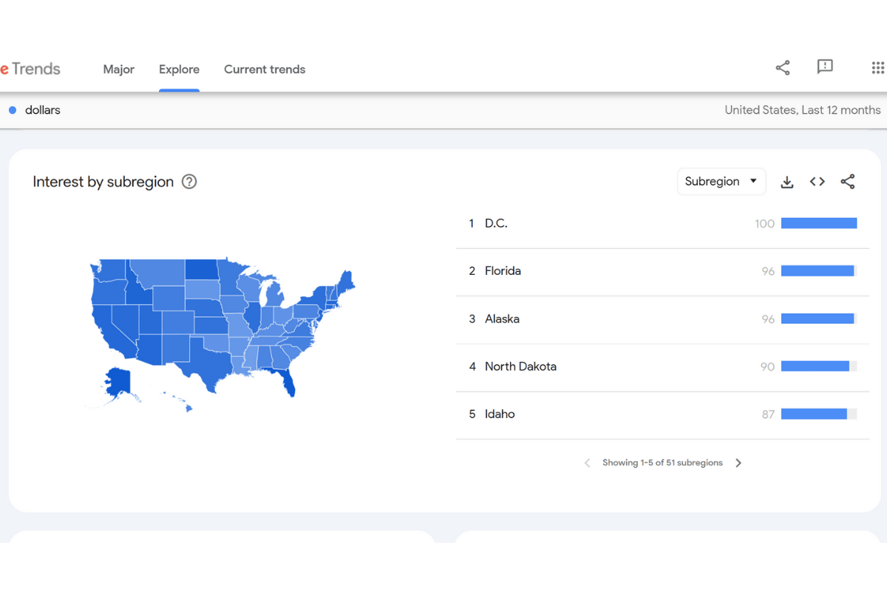Viewport: 887px width, 591px height.
Task: Go to next page of subregions
Action: click(738, 462)
